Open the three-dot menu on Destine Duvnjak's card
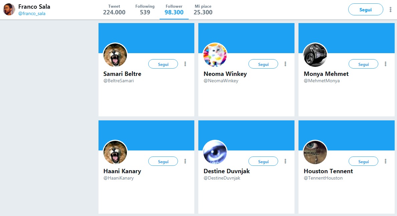Screen dimensions: 397x216 [285, 161]
